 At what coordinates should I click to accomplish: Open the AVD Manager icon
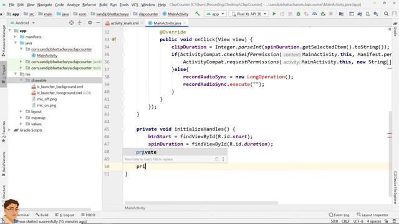click(x=368, y=14)
